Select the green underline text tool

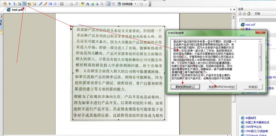(x=93, y=4)
